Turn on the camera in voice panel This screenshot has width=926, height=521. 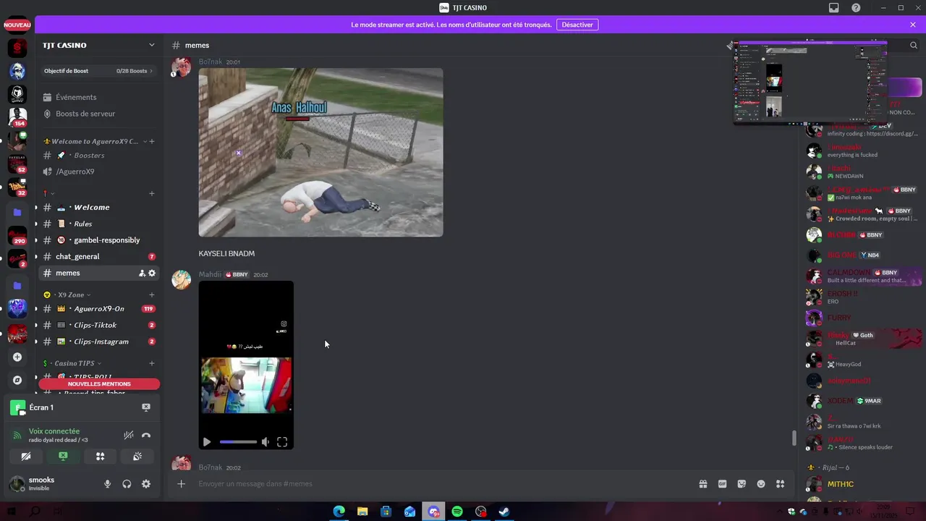[x=26, y=457]
